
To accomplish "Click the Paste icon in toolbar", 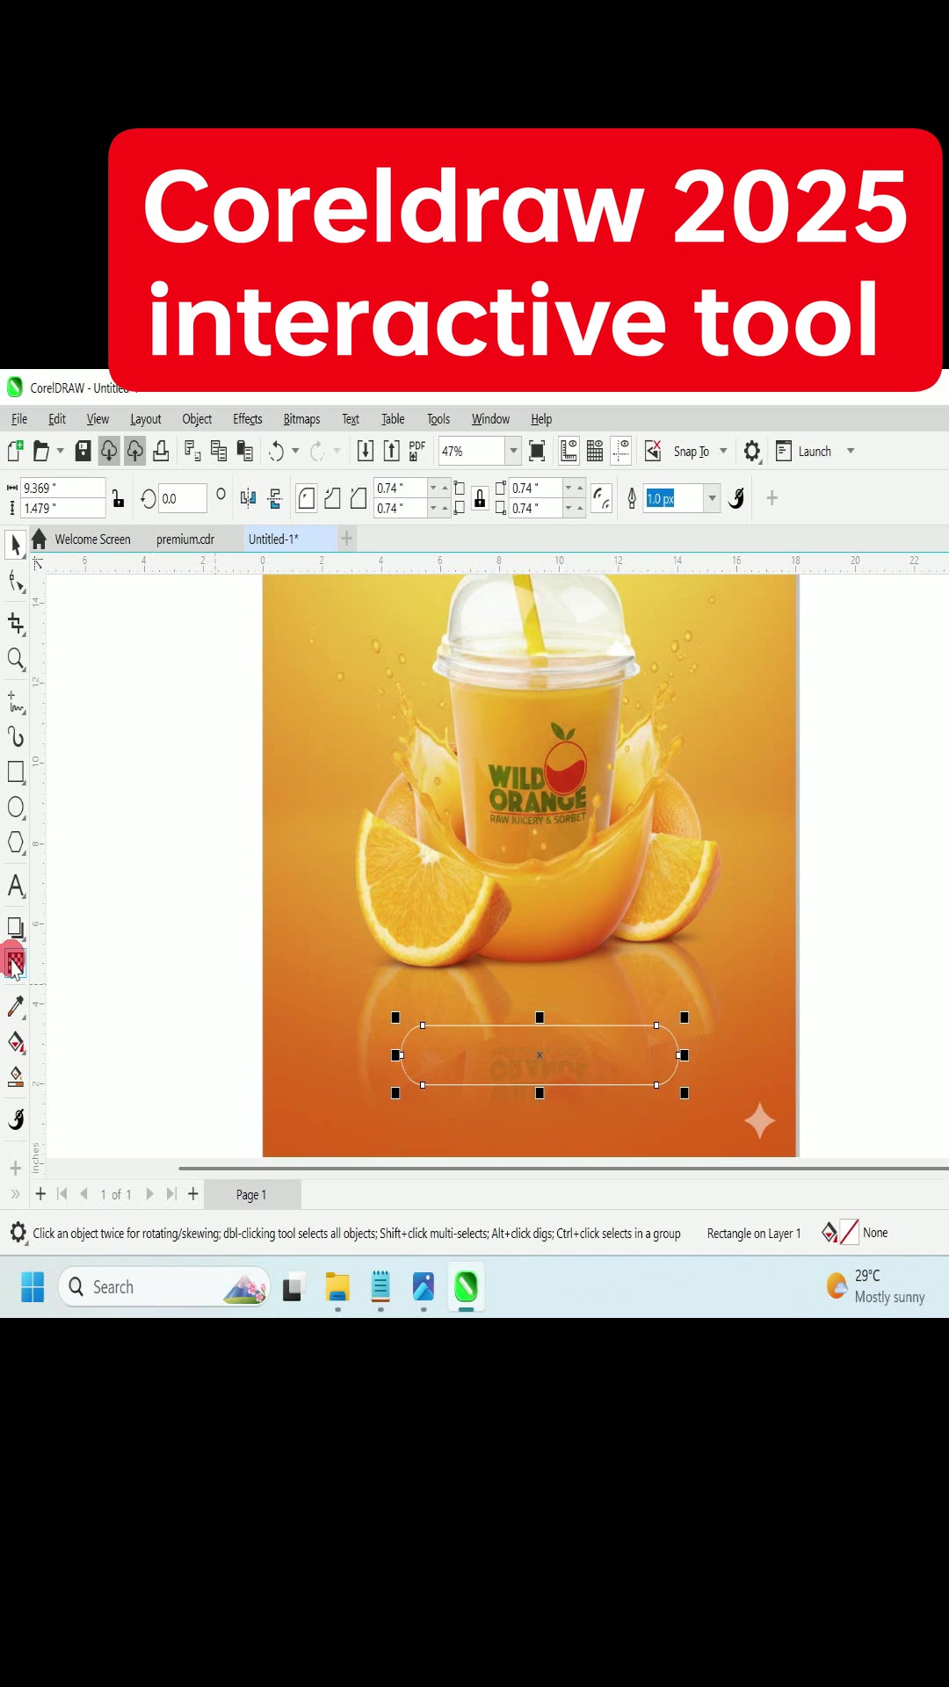I will coord(245,452).
